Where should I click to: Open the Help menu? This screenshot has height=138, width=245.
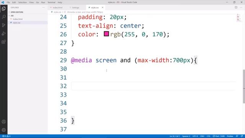(x=60, y=2)
